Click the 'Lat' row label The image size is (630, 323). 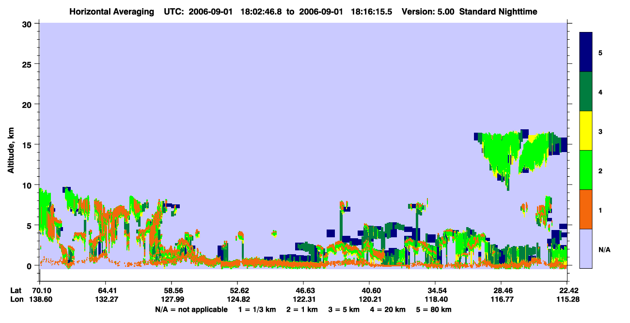[16, 291]
